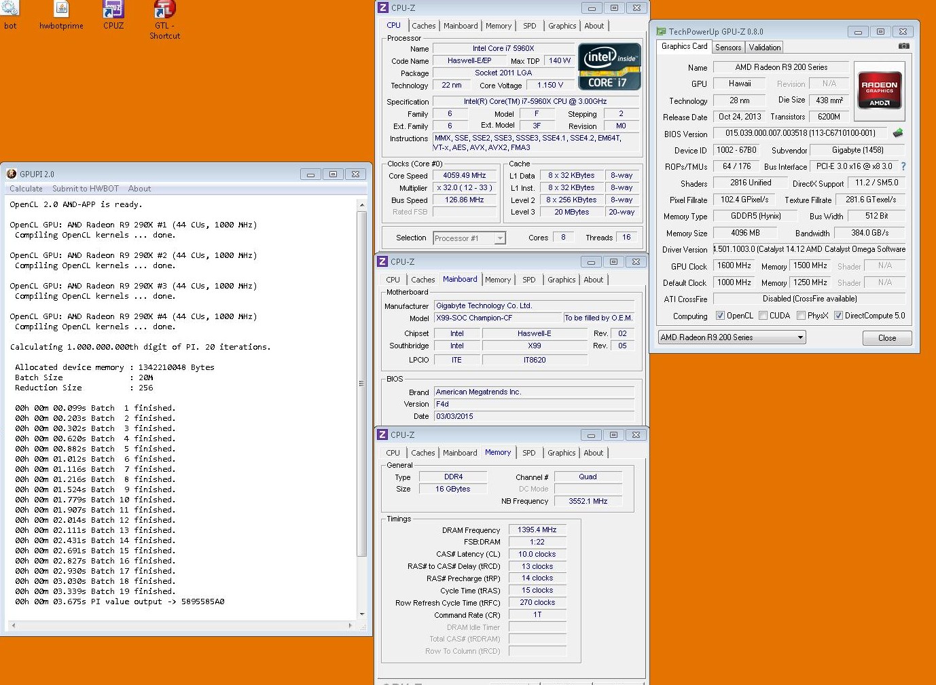Switch to Validation tab in GPU-Z
Image resolution: width=936 pixels, height=685 pixels.
765,48
